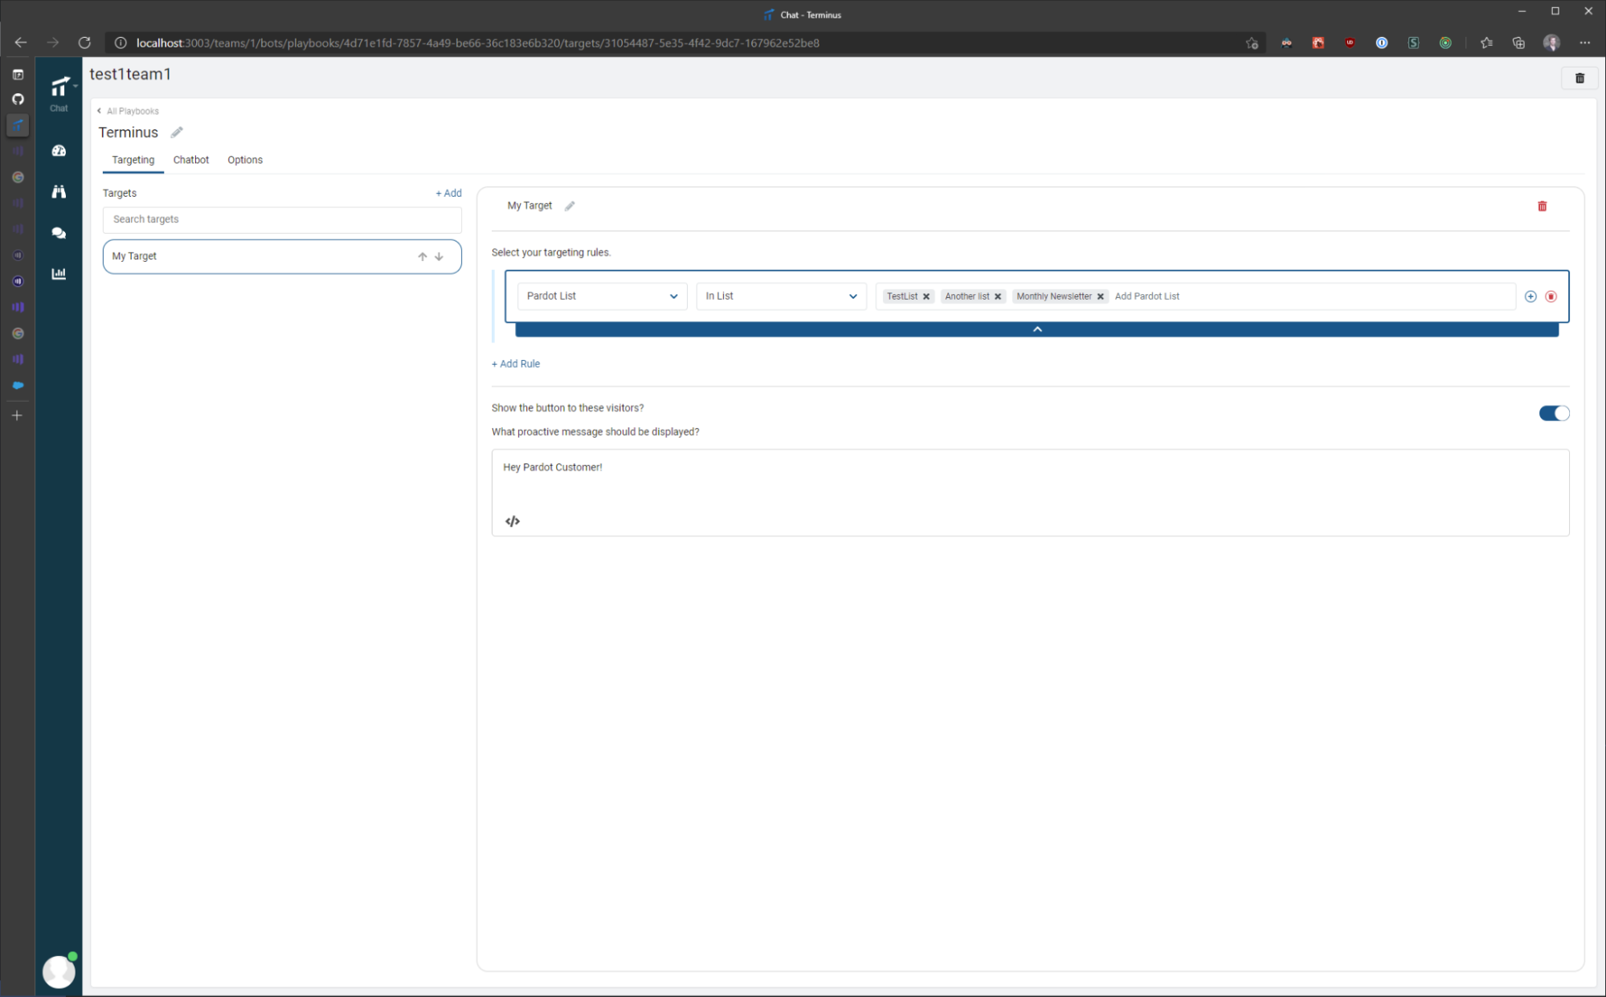Collapse the rule with the blue chevron bar
1606x997 pixels.
[x=1036, y=329]
